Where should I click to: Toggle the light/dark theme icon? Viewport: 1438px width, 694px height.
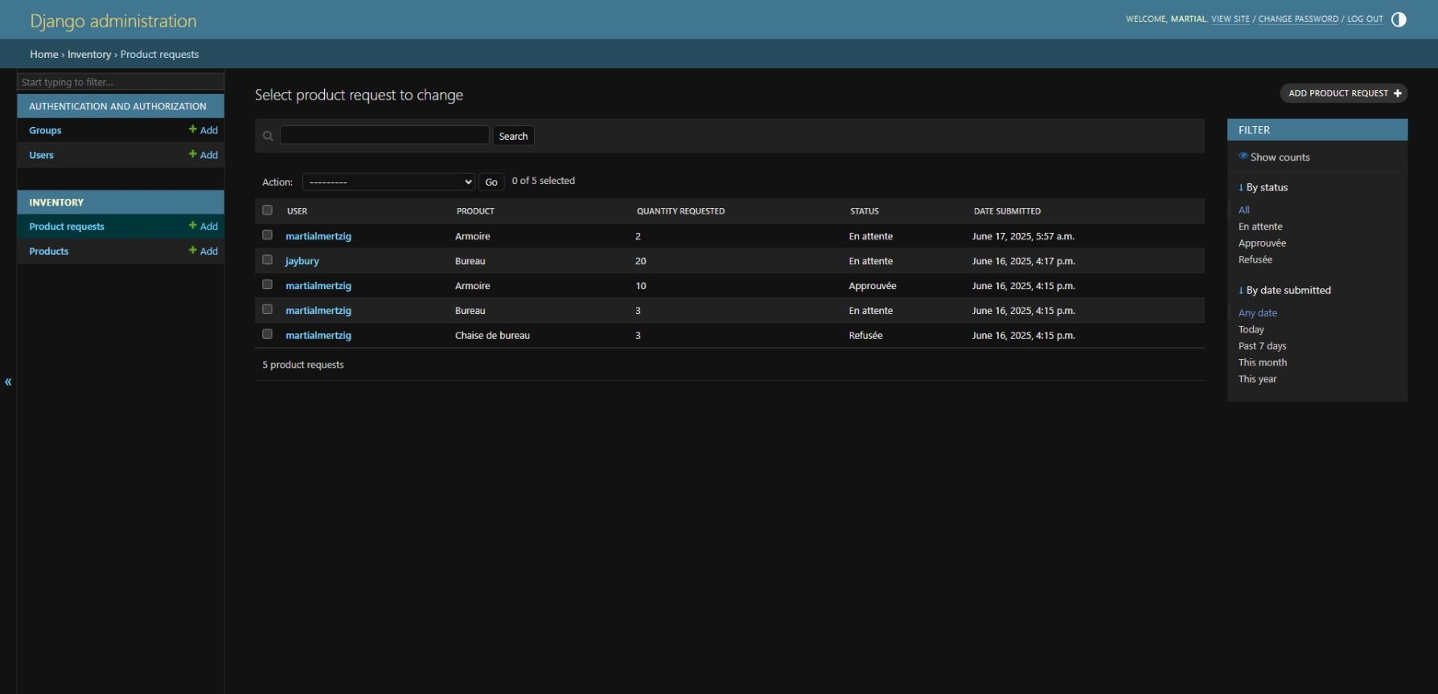click(1399, 20)
